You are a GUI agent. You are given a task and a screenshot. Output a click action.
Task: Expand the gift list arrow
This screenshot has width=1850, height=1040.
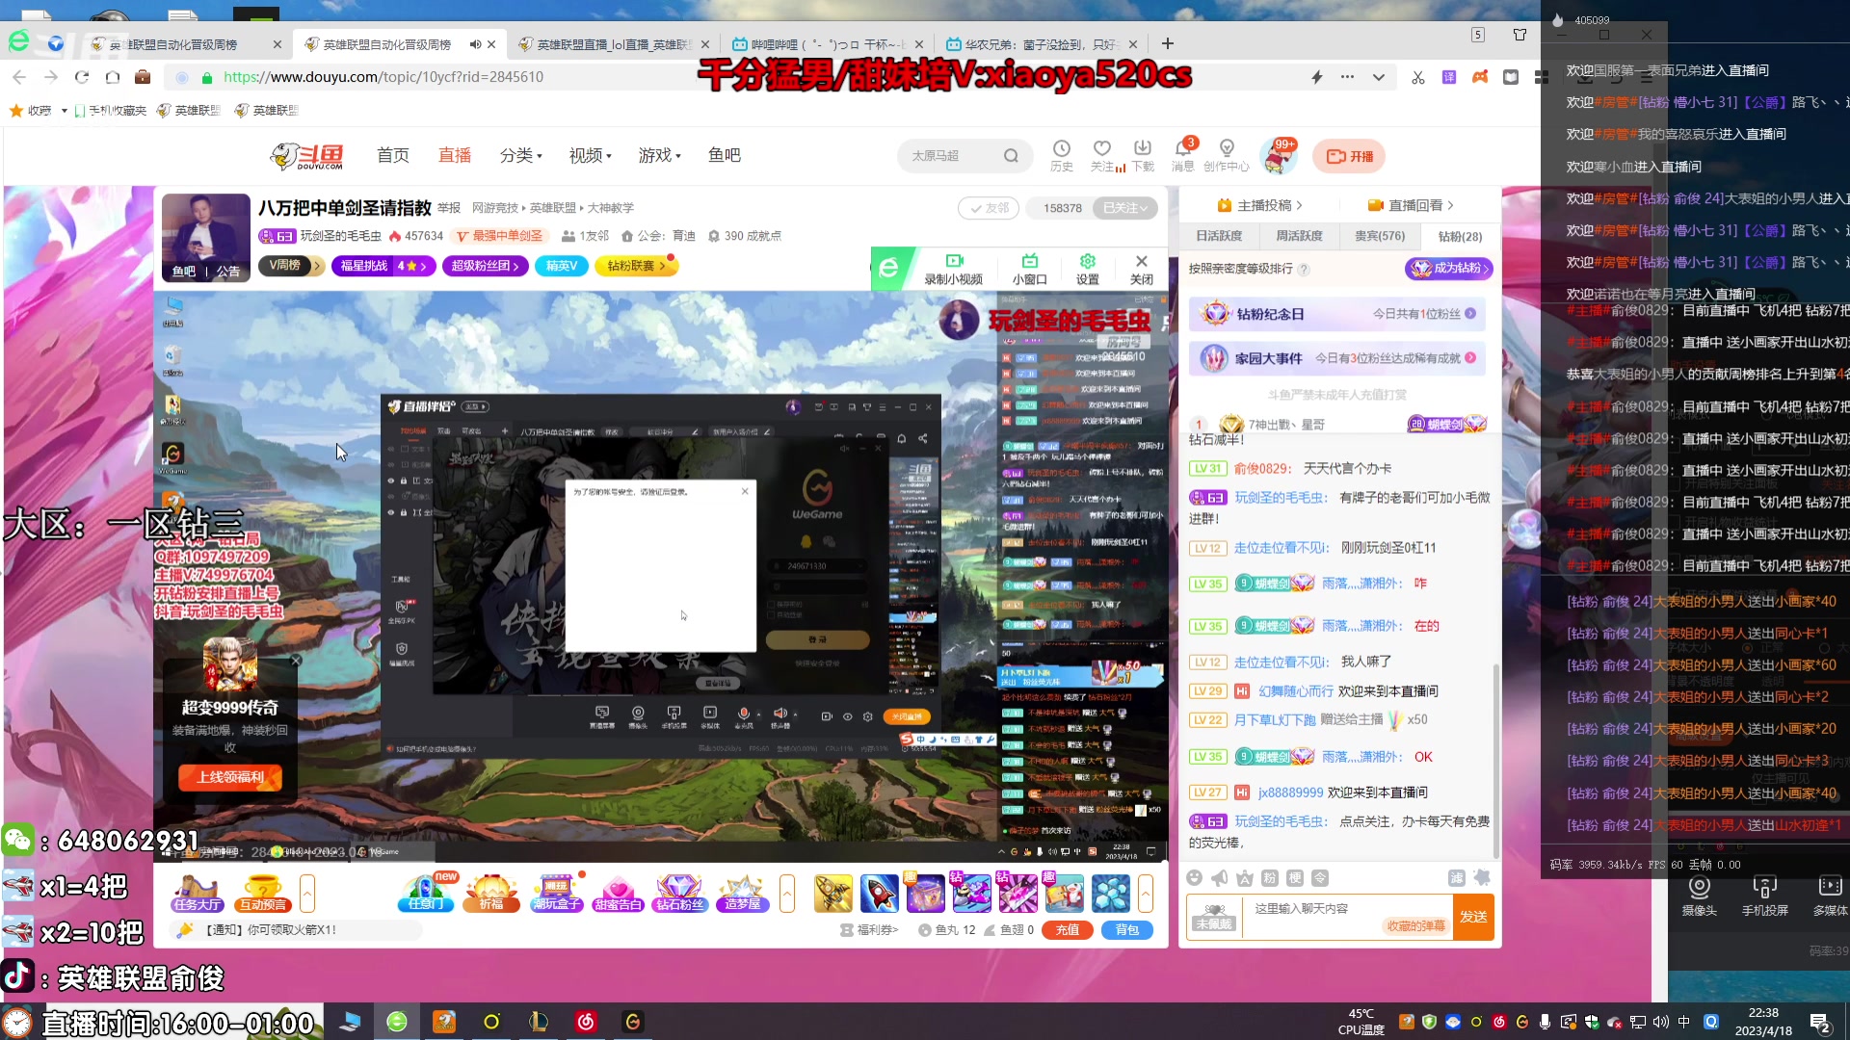1146,894
